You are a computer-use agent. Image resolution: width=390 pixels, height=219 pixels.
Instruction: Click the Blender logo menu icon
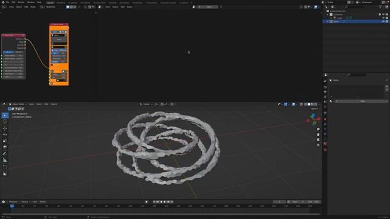point(3,2)
